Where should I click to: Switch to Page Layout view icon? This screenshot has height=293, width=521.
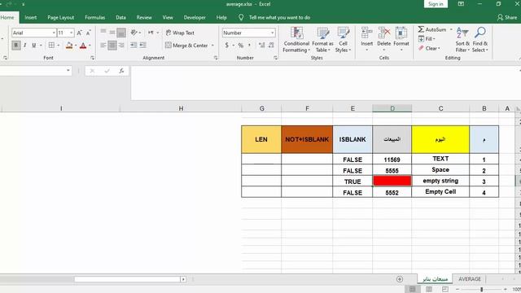click(429, 290)
